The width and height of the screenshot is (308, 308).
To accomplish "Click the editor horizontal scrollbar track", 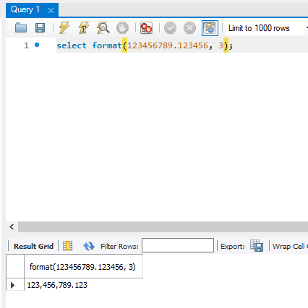I will click(163, 227).
